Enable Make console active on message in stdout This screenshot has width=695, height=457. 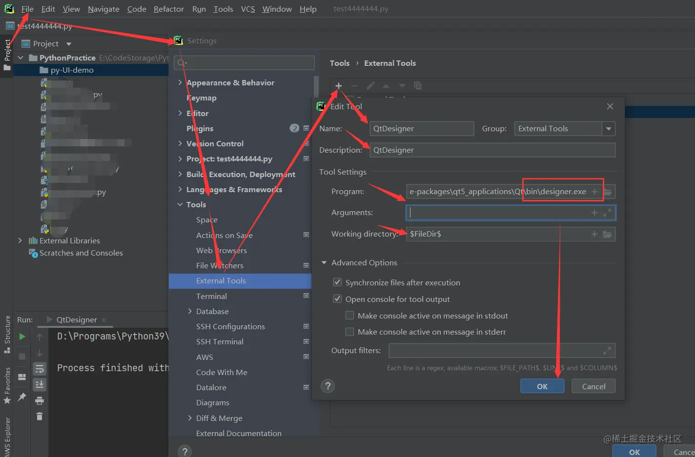point(349,316)
